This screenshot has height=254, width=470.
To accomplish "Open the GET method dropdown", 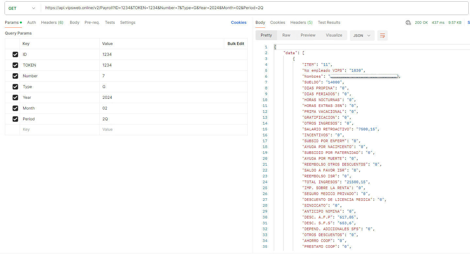I will (22, 8).
